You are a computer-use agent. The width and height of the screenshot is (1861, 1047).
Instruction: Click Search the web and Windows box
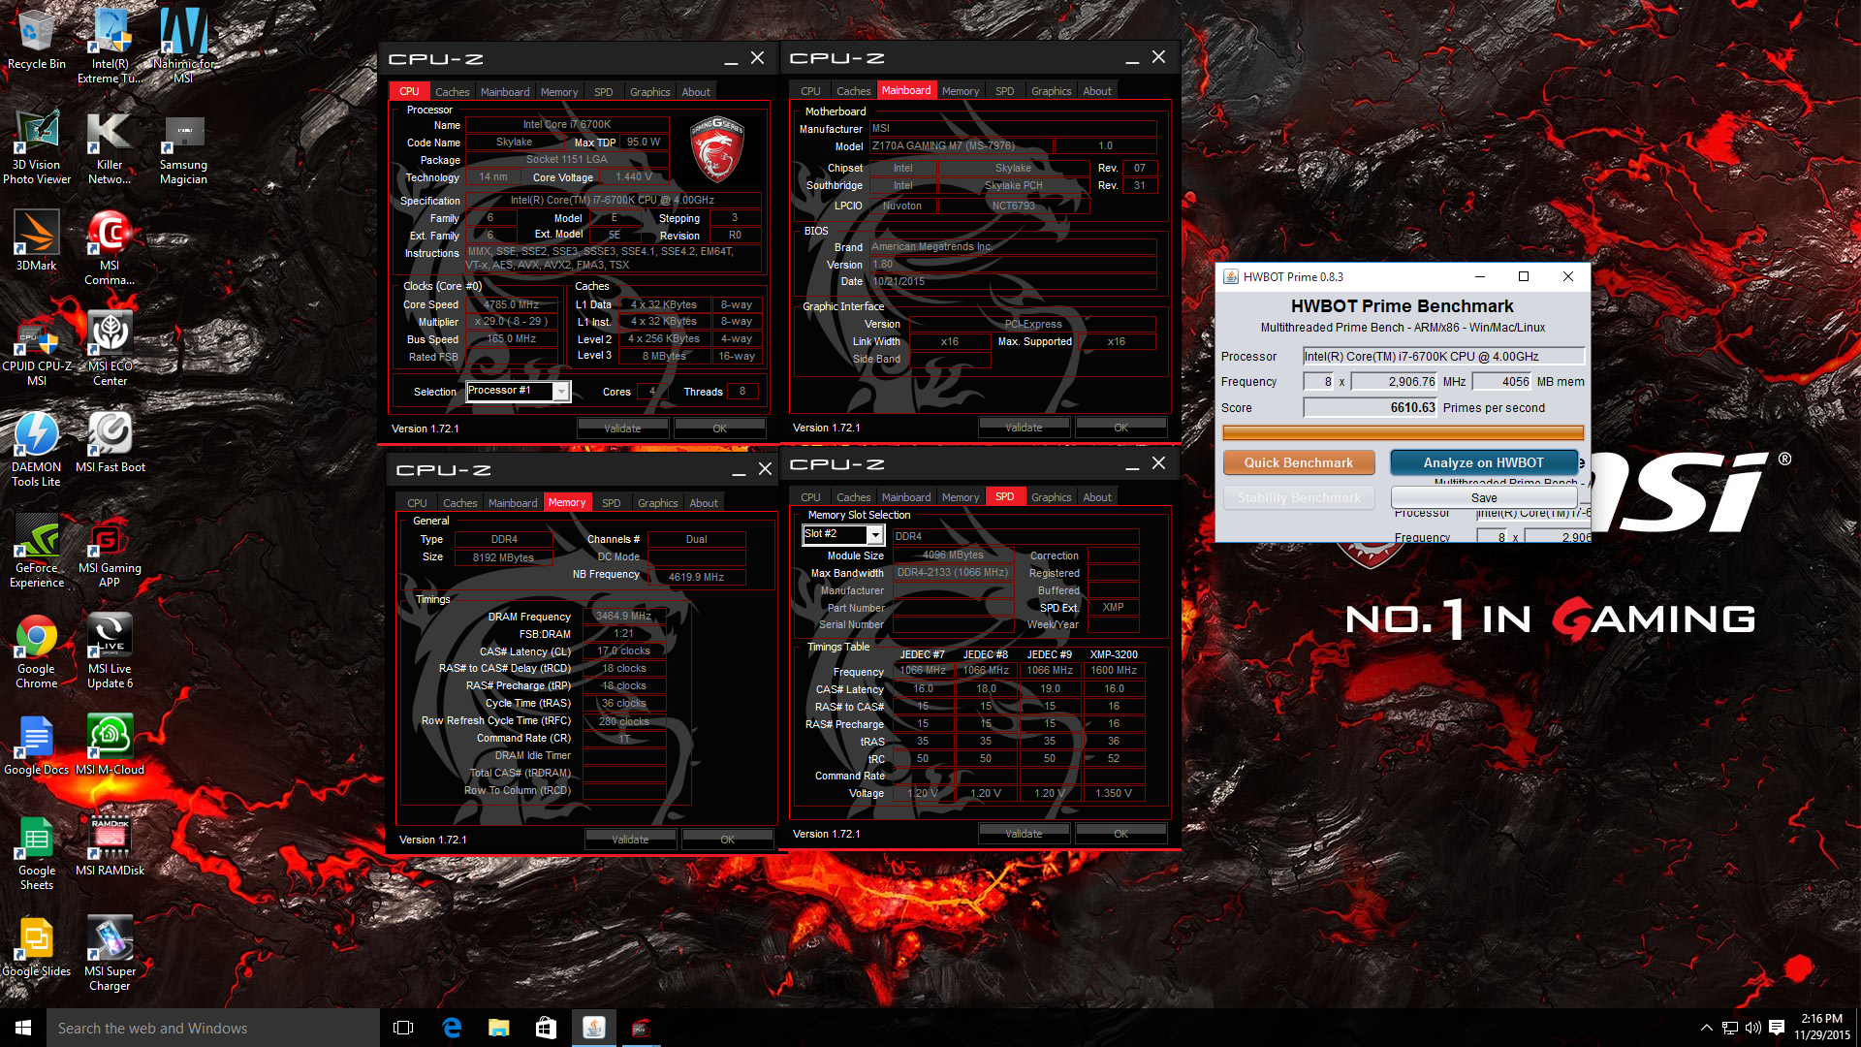pos(213,1028)
